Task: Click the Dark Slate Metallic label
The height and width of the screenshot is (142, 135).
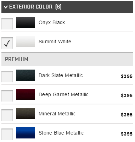Action: [61, 75]
